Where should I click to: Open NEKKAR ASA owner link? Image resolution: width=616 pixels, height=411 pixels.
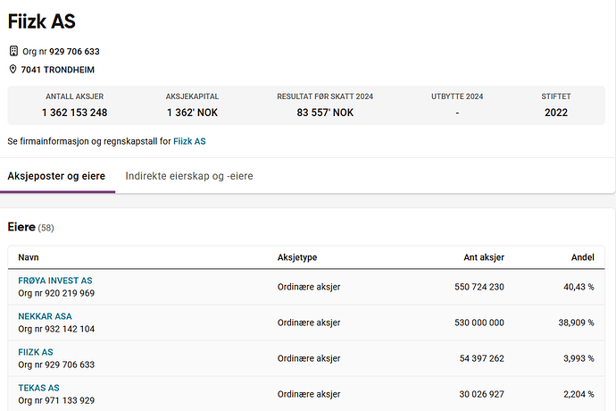click(46, 316)
